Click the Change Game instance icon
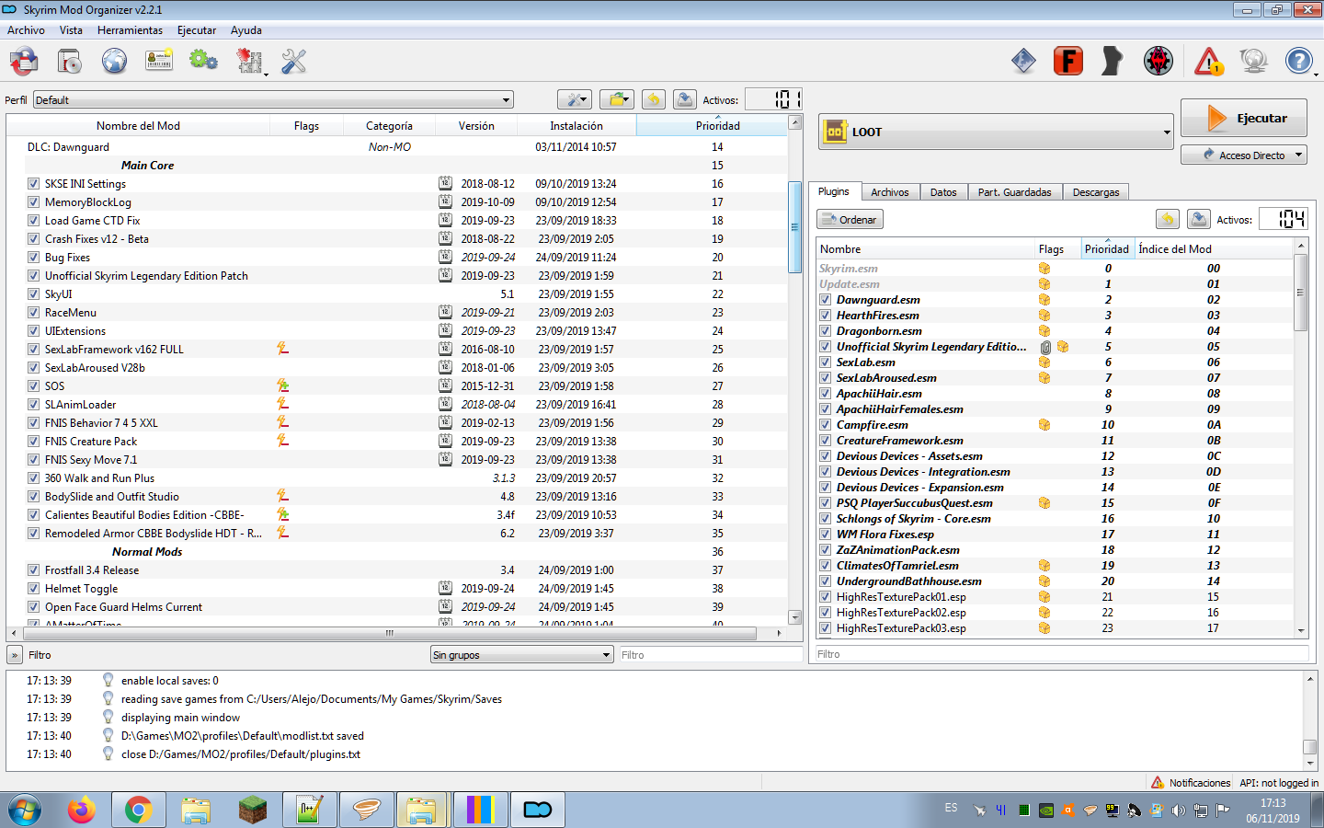The width and height of the screenshot is (1324, 828). point(25,62)
